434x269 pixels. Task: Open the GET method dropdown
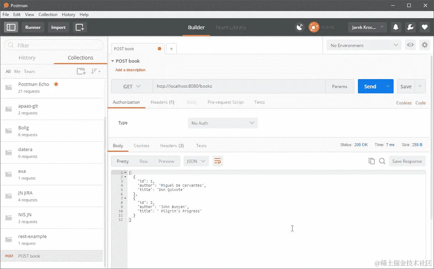click(132, 86)
